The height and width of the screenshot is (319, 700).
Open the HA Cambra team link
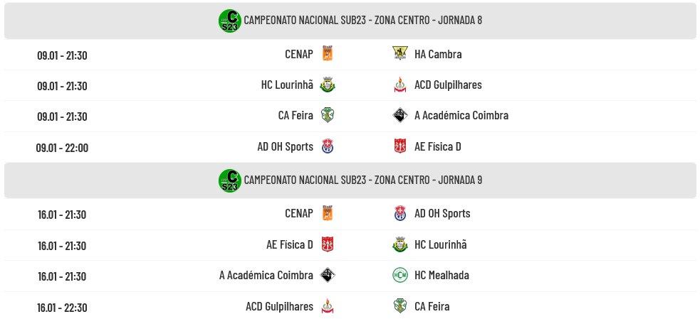point(438,54)
